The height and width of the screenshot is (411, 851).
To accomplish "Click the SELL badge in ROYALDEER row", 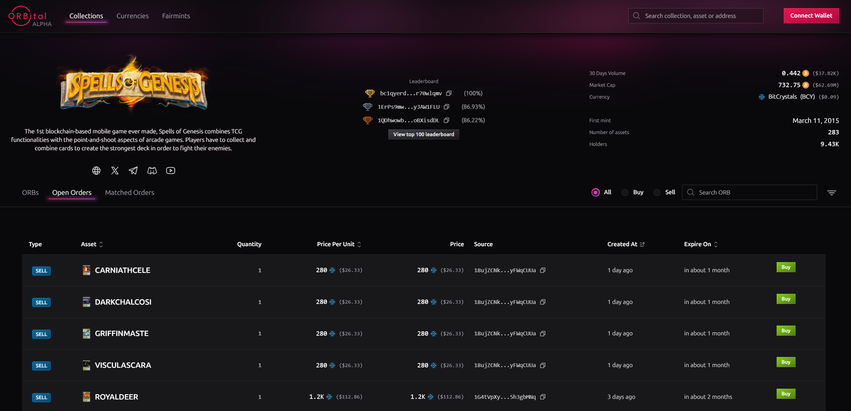I will pos(41,397).
